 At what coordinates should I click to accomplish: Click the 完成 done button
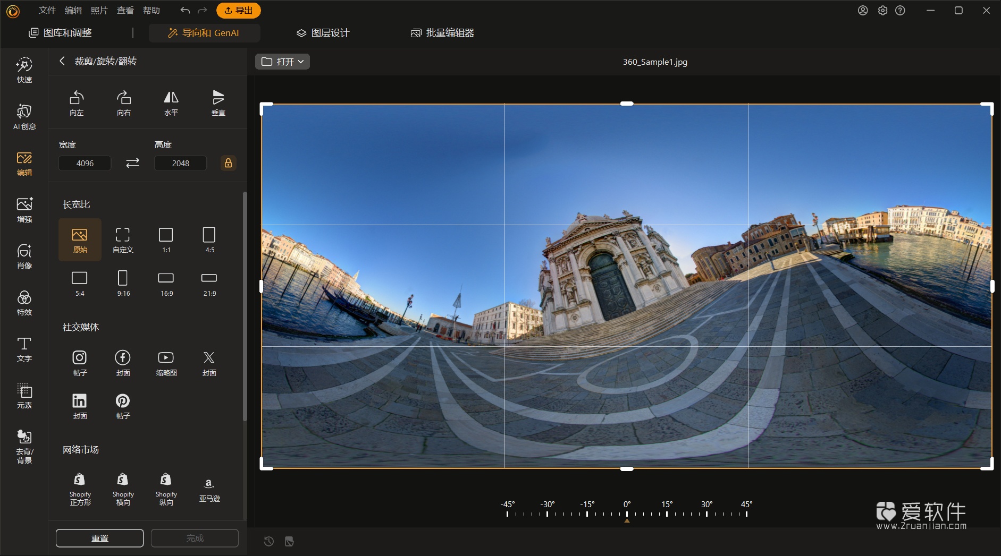(195, 538)
